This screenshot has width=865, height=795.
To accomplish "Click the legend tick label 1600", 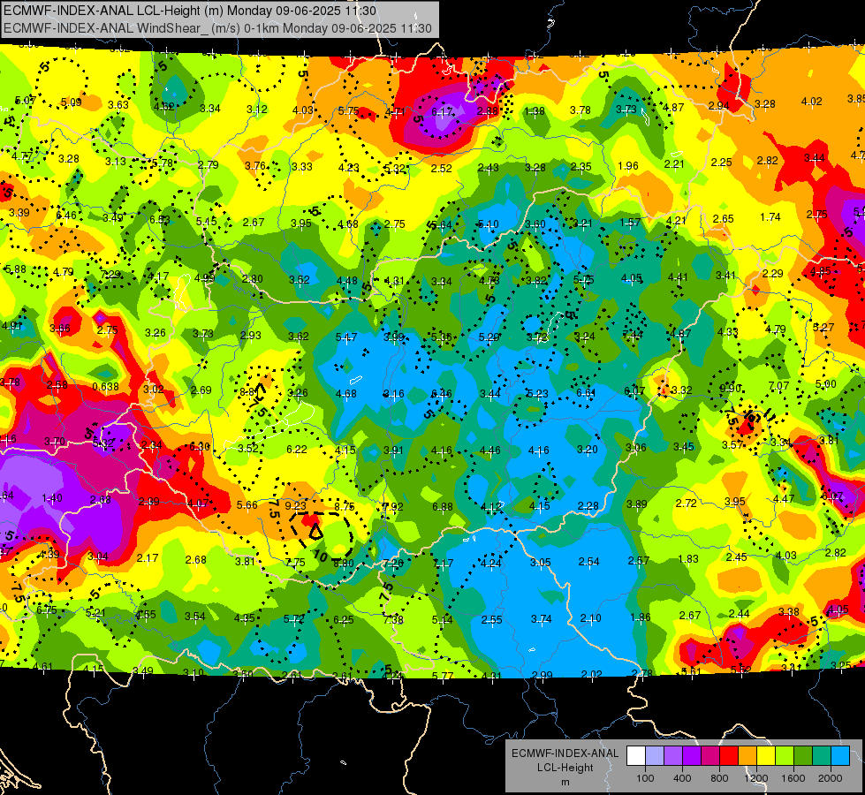I will [x=793, y=778].
